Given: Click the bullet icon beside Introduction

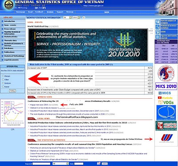Looking at the screenshot, I should (2, 21).
